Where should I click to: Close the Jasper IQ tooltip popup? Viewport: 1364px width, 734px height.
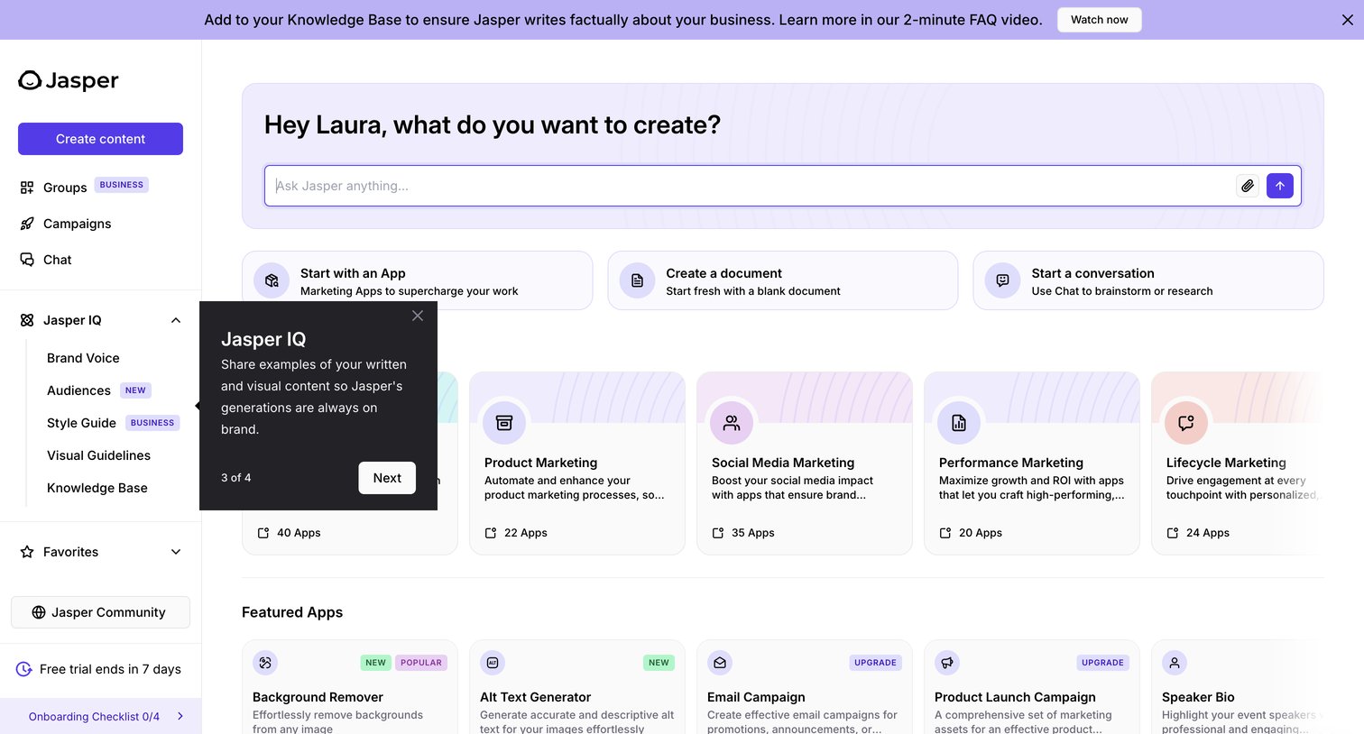click(418, 316)
